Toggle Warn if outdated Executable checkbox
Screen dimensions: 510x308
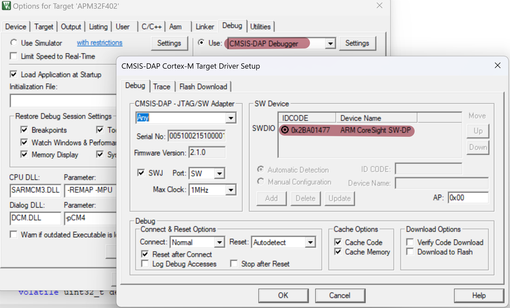tap(13, 234)
